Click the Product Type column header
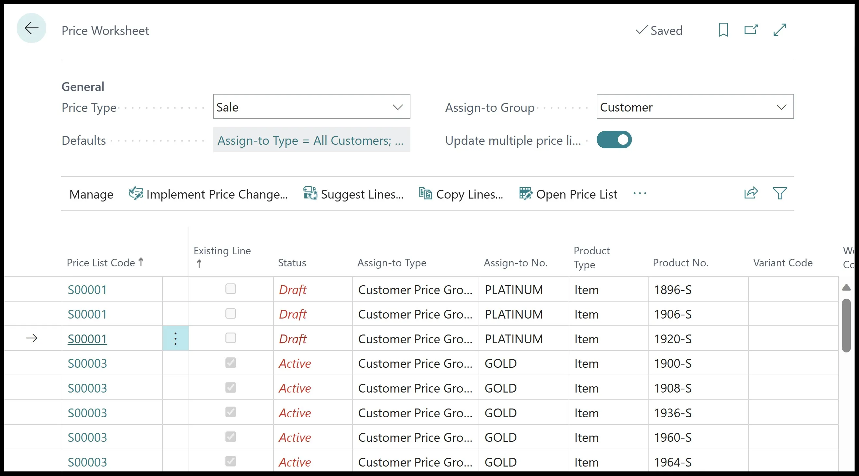This screenshot has width=859, height=476. click(591, 257)
